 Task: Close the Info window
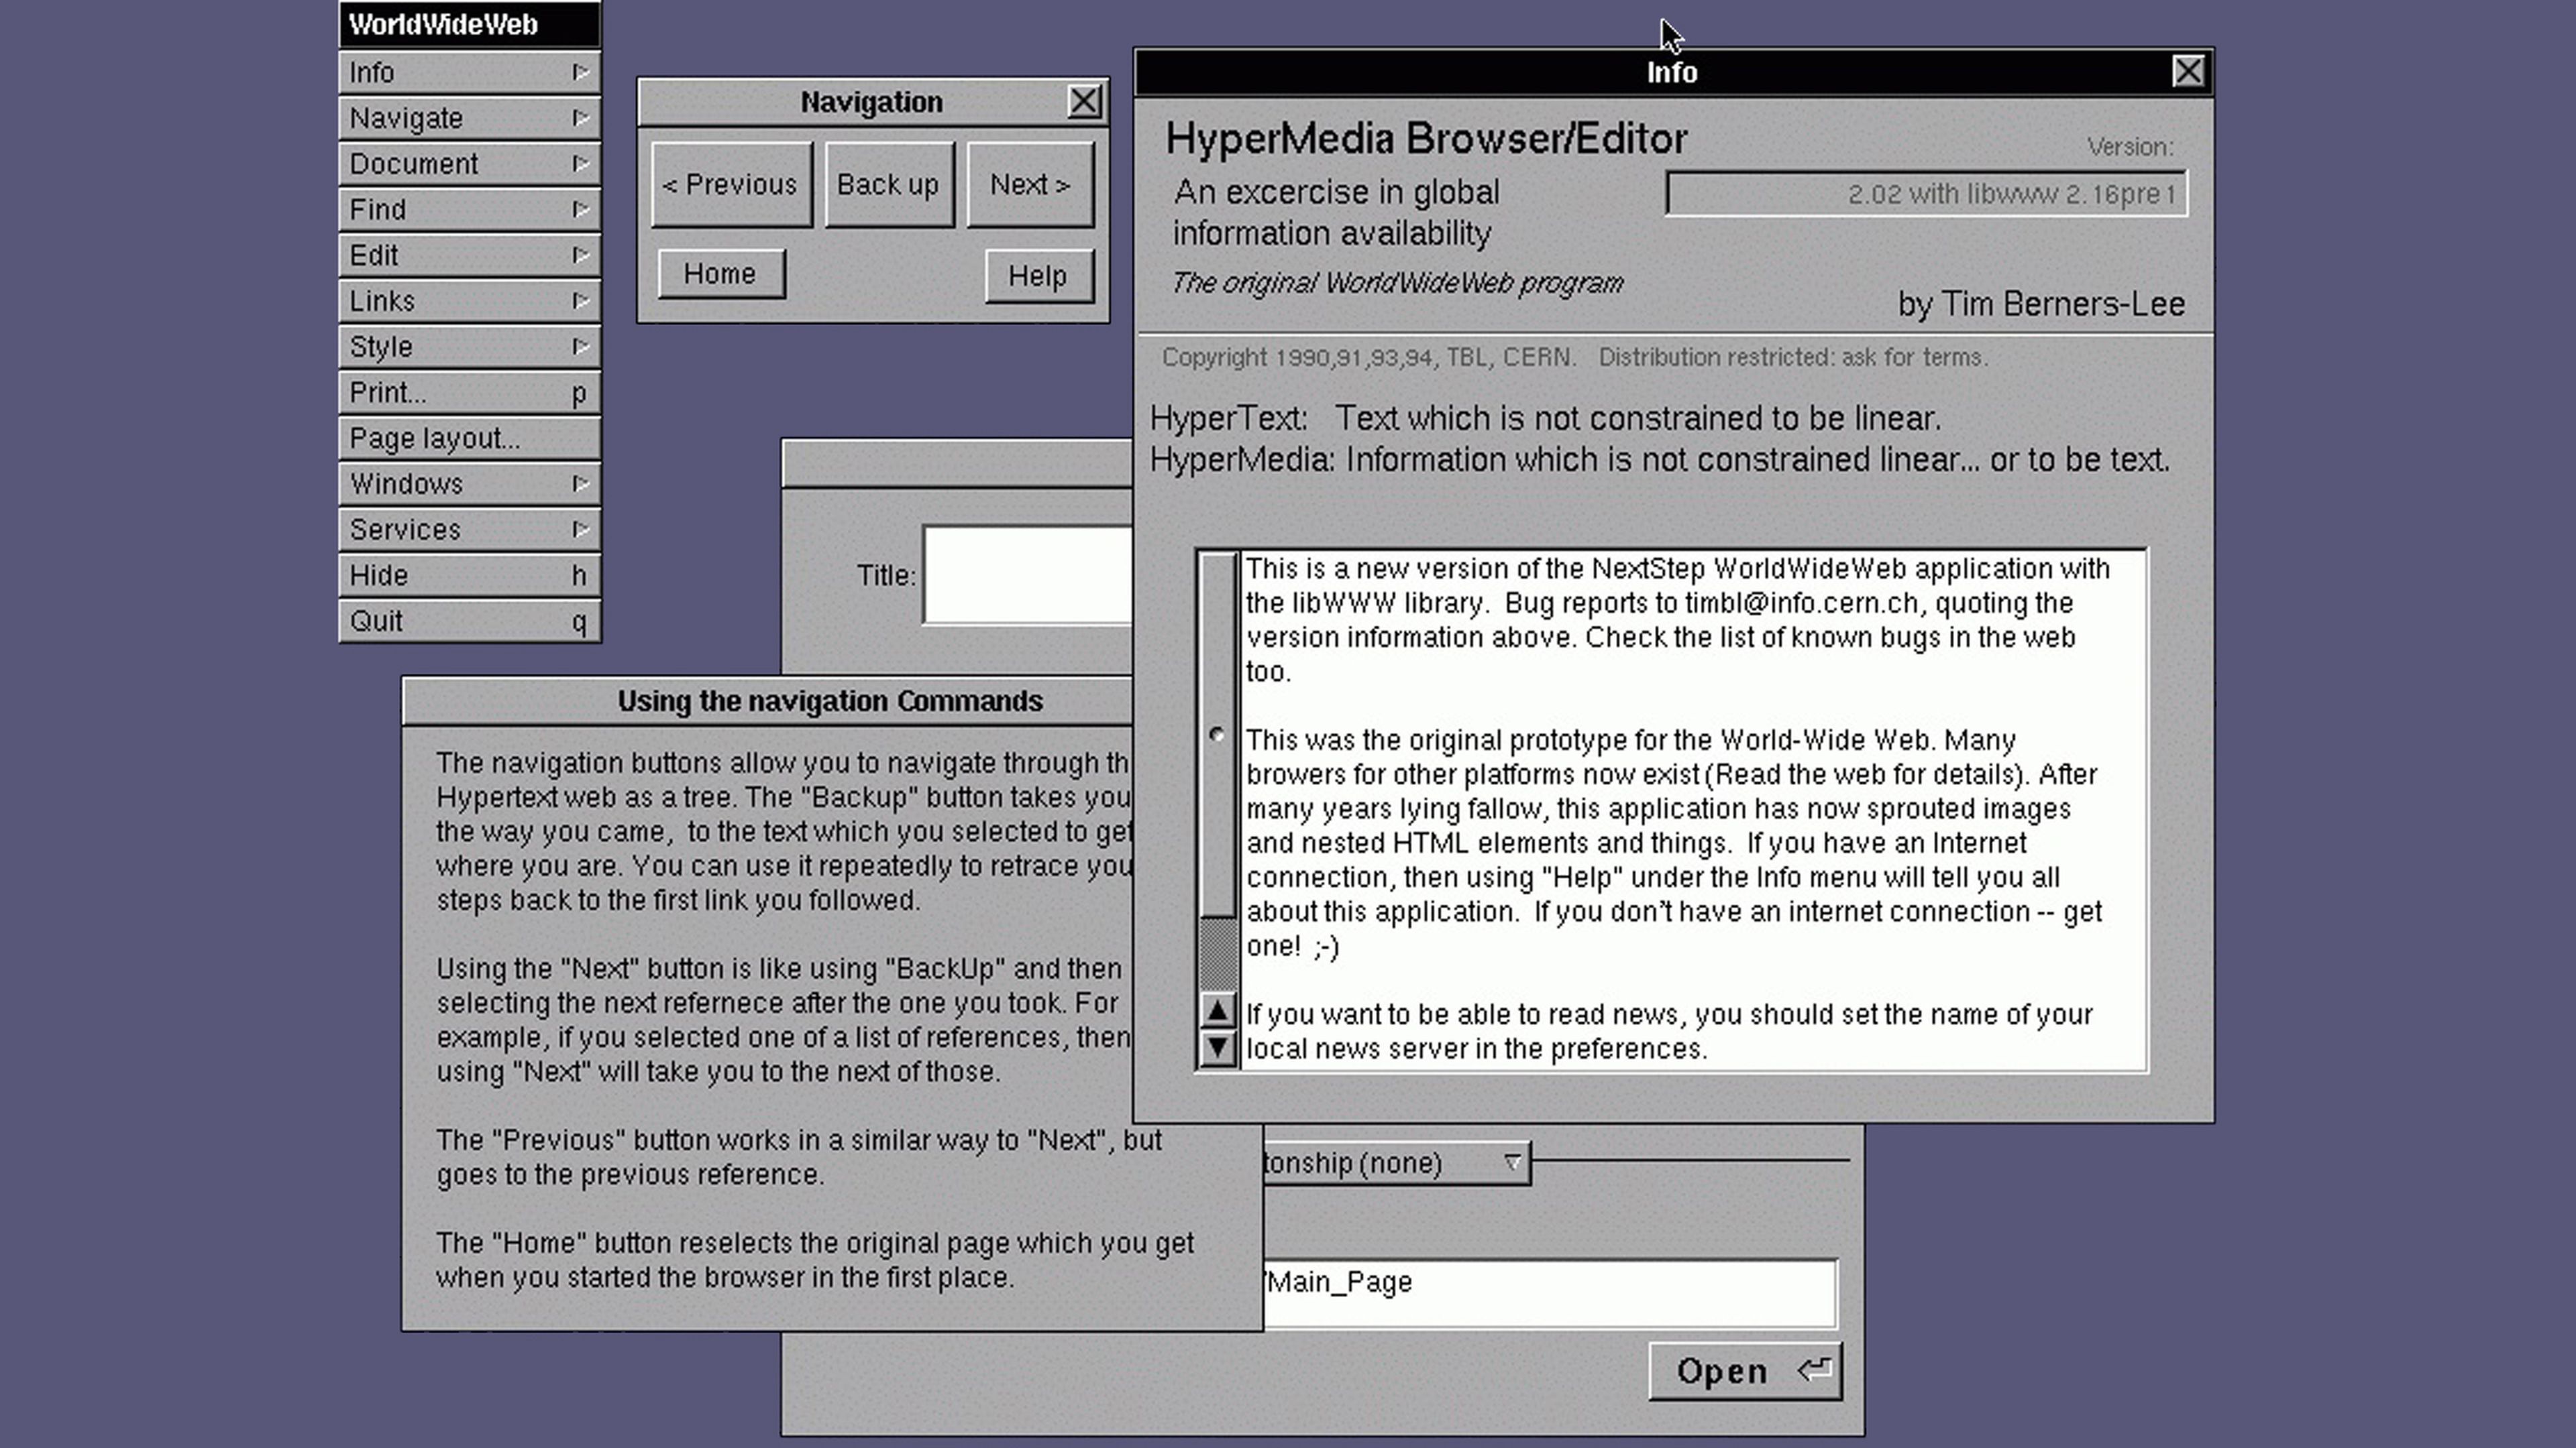[x=2188, y=71]
